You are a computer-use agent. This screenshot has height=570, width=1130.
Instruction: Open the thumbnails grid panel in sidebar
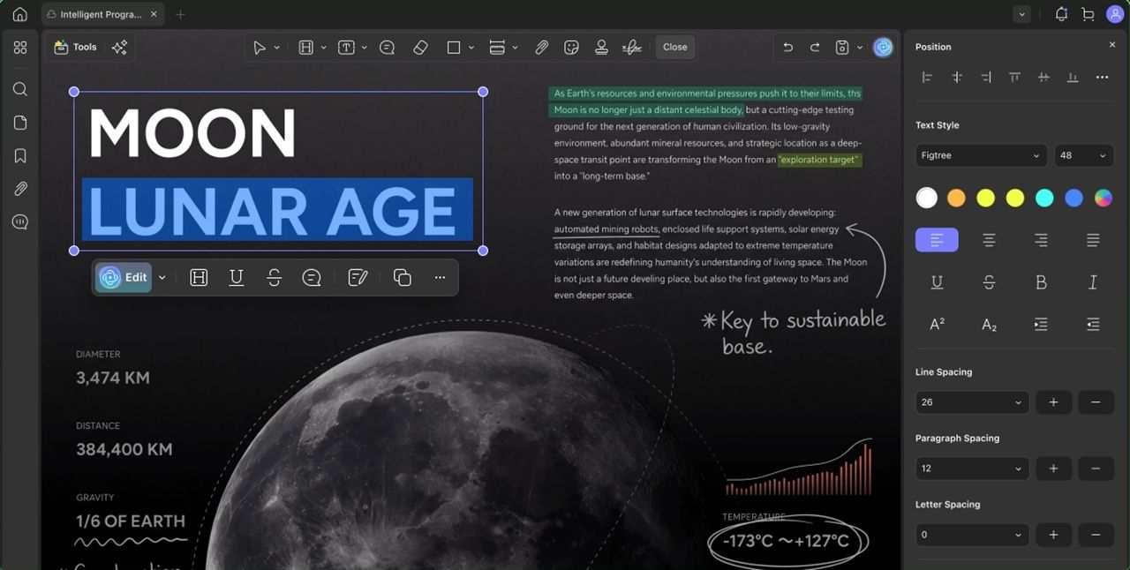pyautogui.click(x=20, y=48)
